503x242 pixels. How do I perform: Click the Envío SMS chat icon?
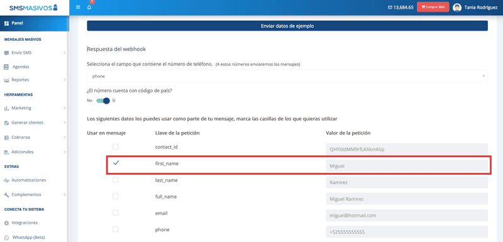coord(6,53)
